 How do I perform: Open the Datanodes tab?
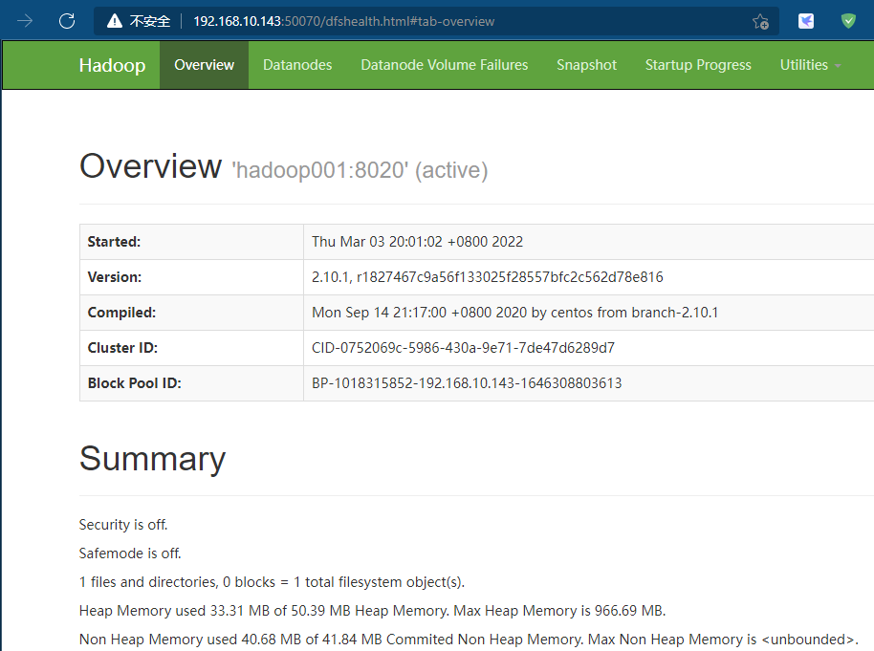(297, 65)
